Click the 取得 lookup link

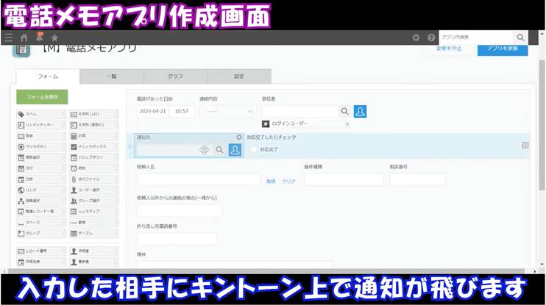click(271, 182)
